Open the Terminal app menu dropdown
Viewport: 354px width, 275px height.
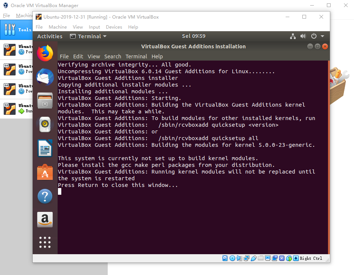pos(88,36)
